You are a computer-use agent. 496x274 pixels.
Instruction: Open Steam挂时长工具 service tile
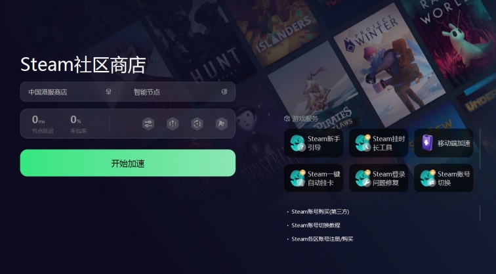[379, 143]
